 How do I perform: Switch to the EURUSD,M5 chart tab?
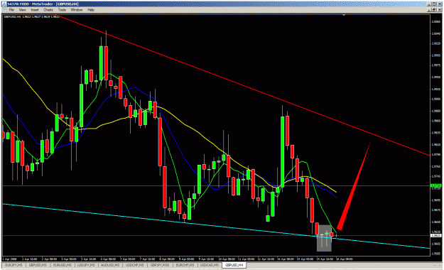(x=62, y=265)
